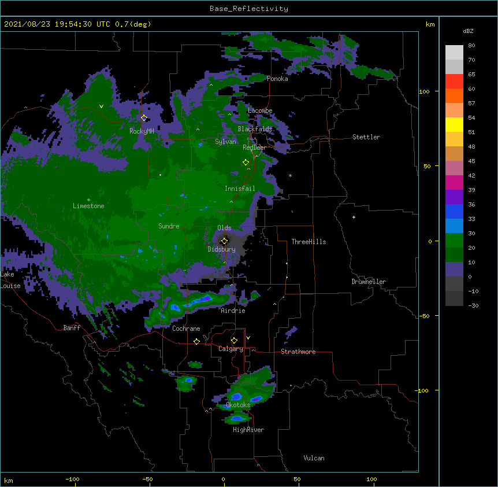This screenshot has width=498, height=487.
Task: Click the yellow V marker east of Calgary
Action: click(x=248, y=338)
